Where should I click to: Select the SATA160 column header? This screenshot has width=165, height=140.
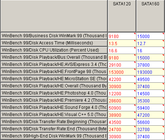point(150,16)
